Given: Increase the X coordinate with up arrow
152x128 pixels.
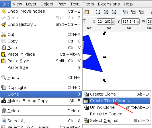Looking at the screenshot, I should (x=113, y=20).
